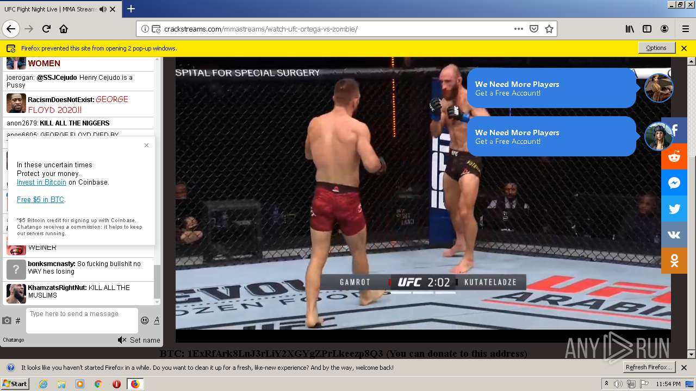The image size is (696, 391).
Task: Open the Library panel
Action: click(630, 29)
